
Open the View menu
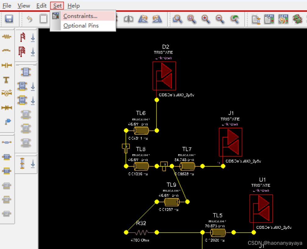tap(24, 6)
